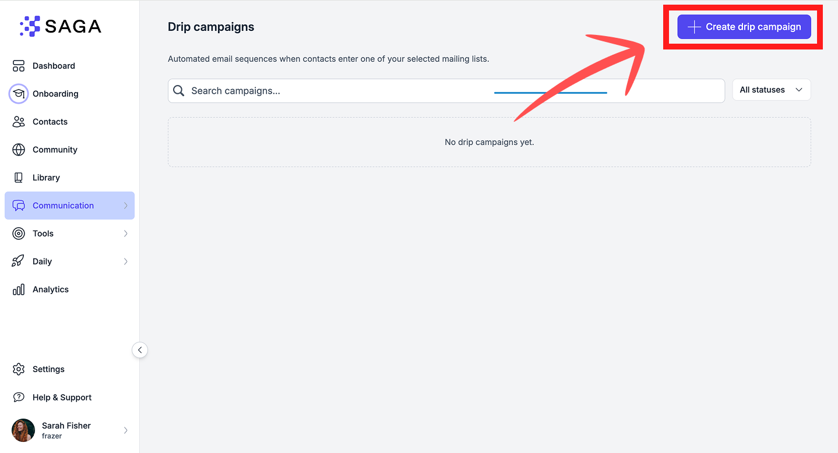Open the All statuses dropdown
This screenshot has width=838, height=453.
coord(771,90)
